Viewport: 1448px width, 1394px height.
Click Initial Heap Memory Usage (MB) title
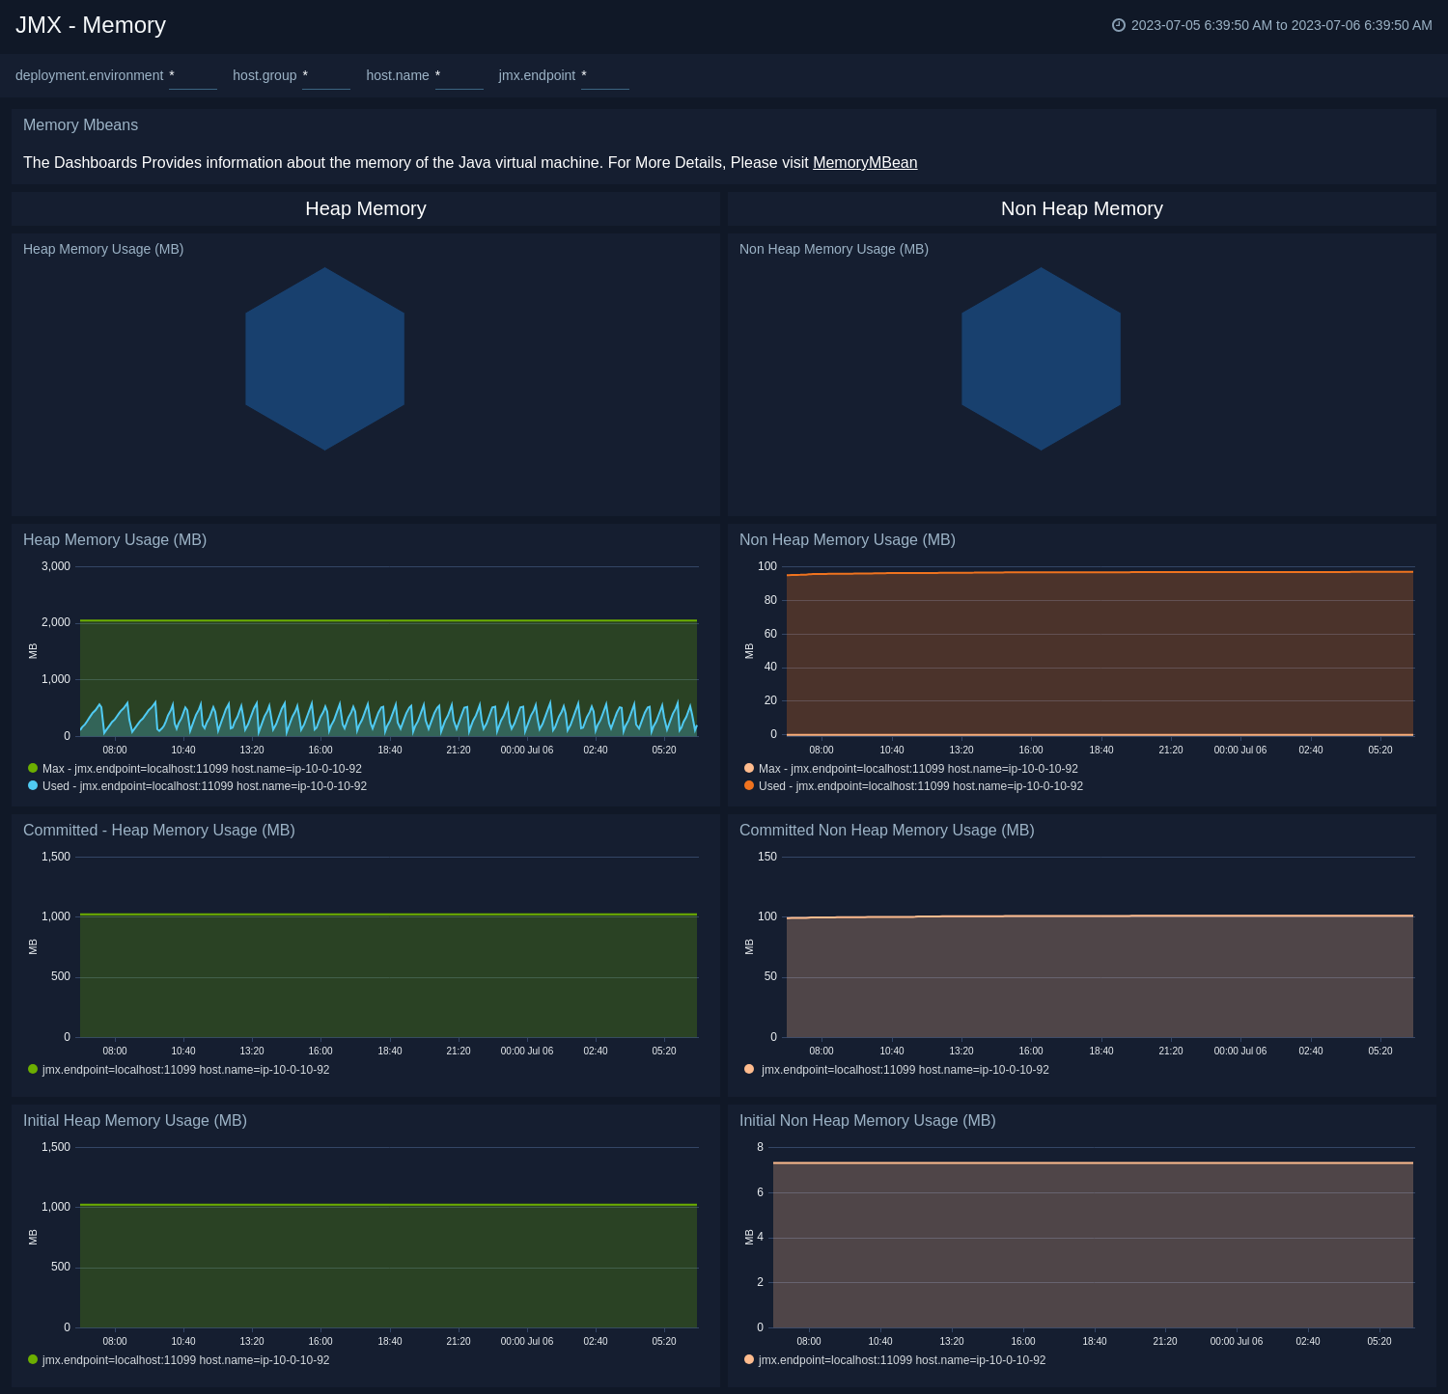(x=135, y=1121)
